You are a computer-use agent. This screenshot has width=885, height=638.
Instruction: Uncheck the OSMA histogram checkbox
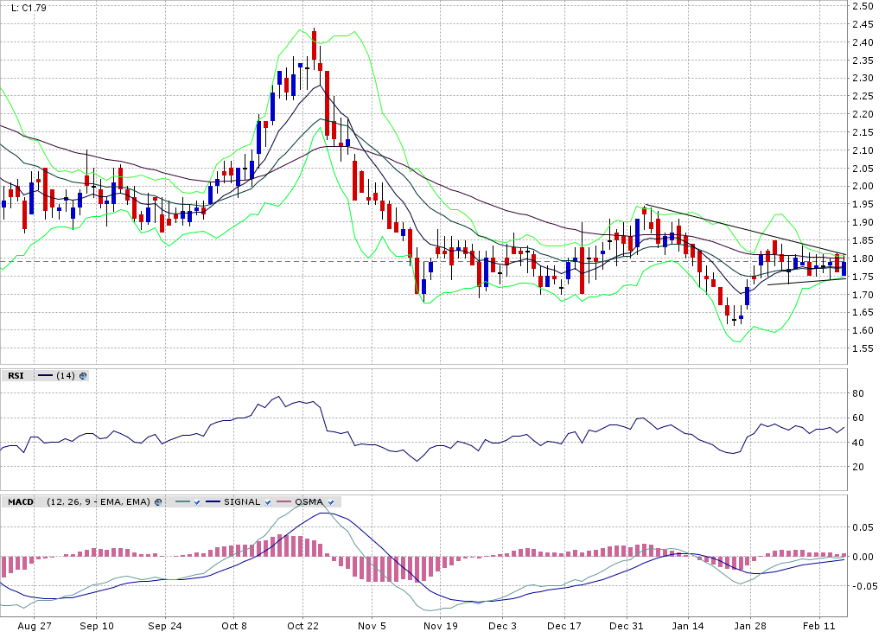click(x=329, y=501)
